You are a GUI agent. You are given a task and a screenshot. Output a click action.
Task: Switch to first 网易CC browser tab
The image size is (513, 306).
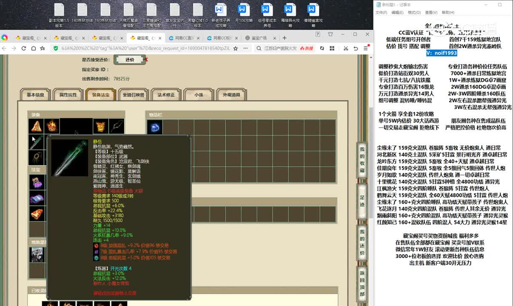tap(184, 38)
